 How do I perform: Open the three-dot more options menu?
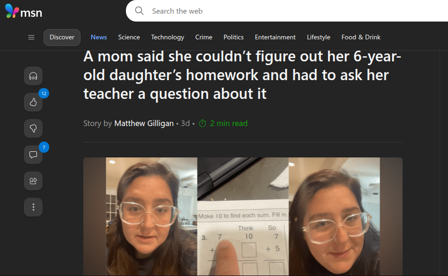point(33,207)
